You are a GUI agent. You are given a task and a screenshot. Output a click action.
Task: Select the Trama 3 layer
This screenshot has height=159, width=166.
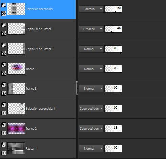click(38, 89)
